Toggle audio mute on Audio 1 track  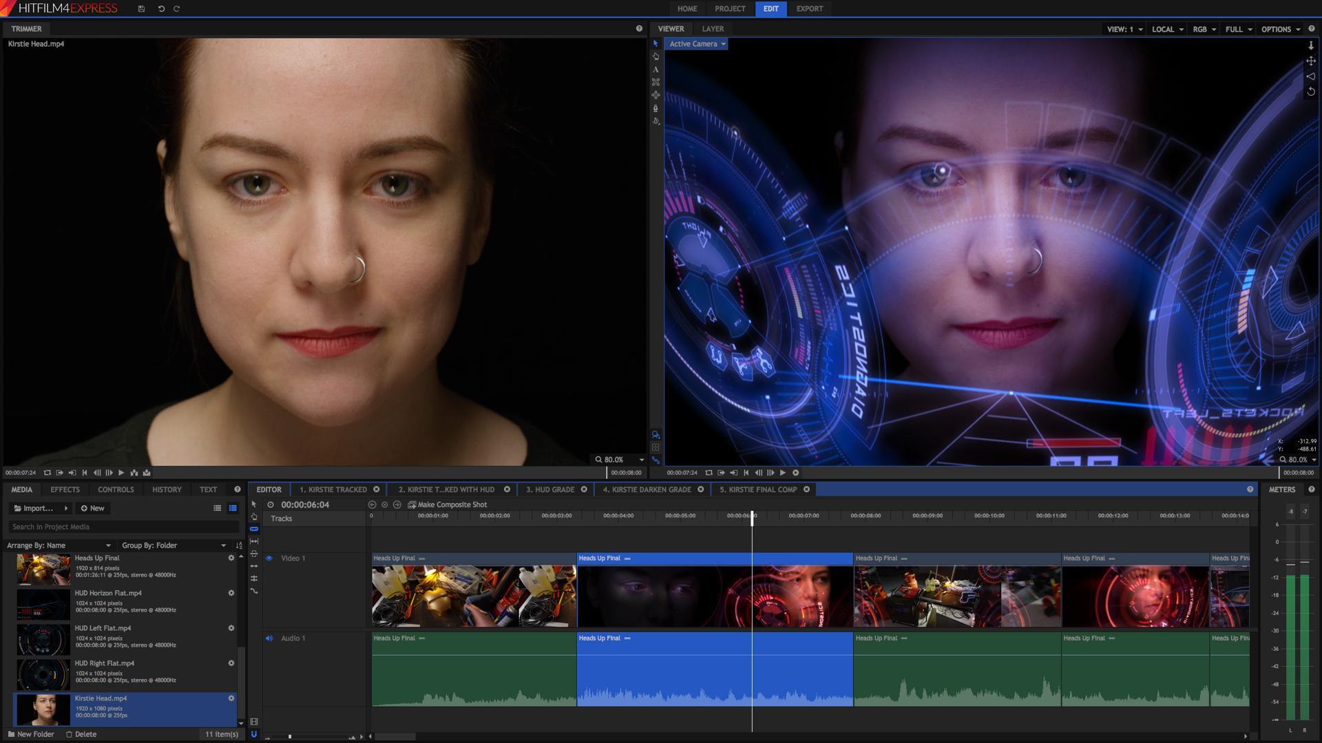point(267,637)
